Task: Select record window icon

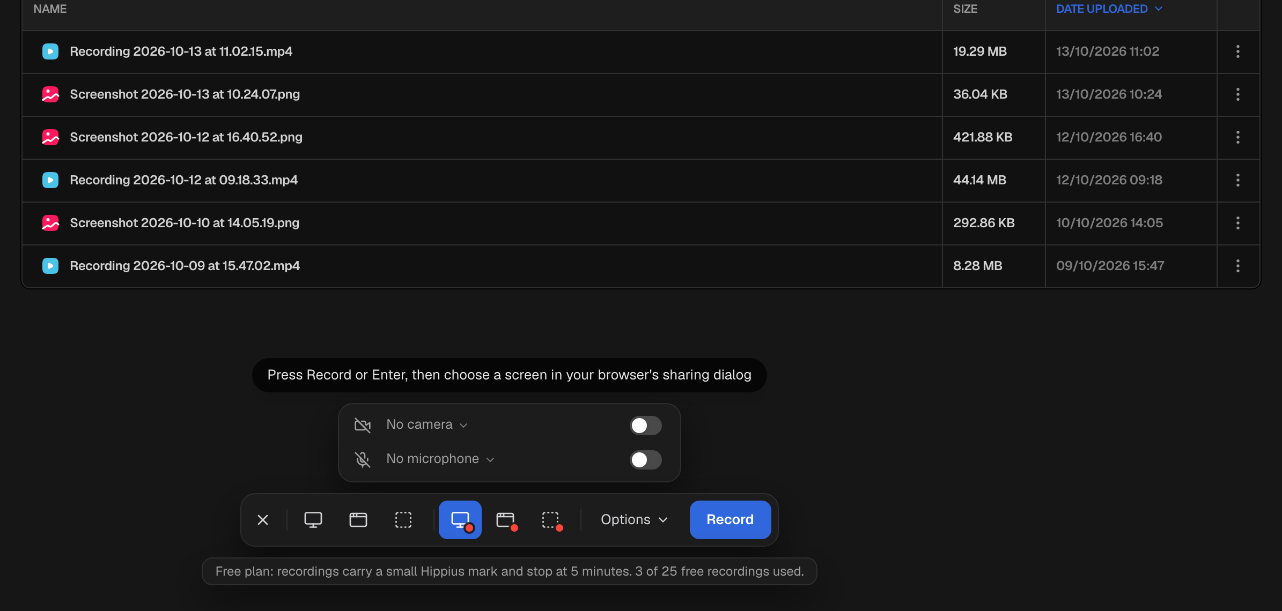Action: tap(505, 520)
